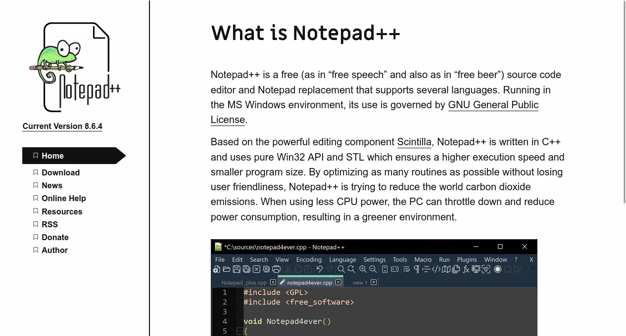Open the Plugins menu

coord(467,259)
